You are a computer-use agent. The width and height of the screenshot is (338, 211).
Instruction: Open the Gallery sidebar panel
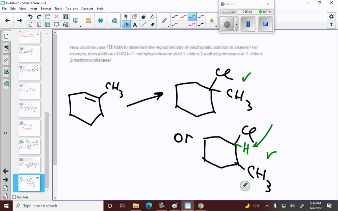point(6,48)
